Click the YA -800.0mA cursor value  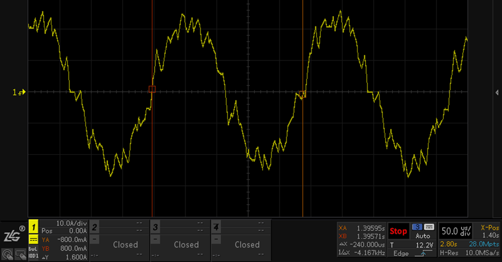tap(64, 239)
